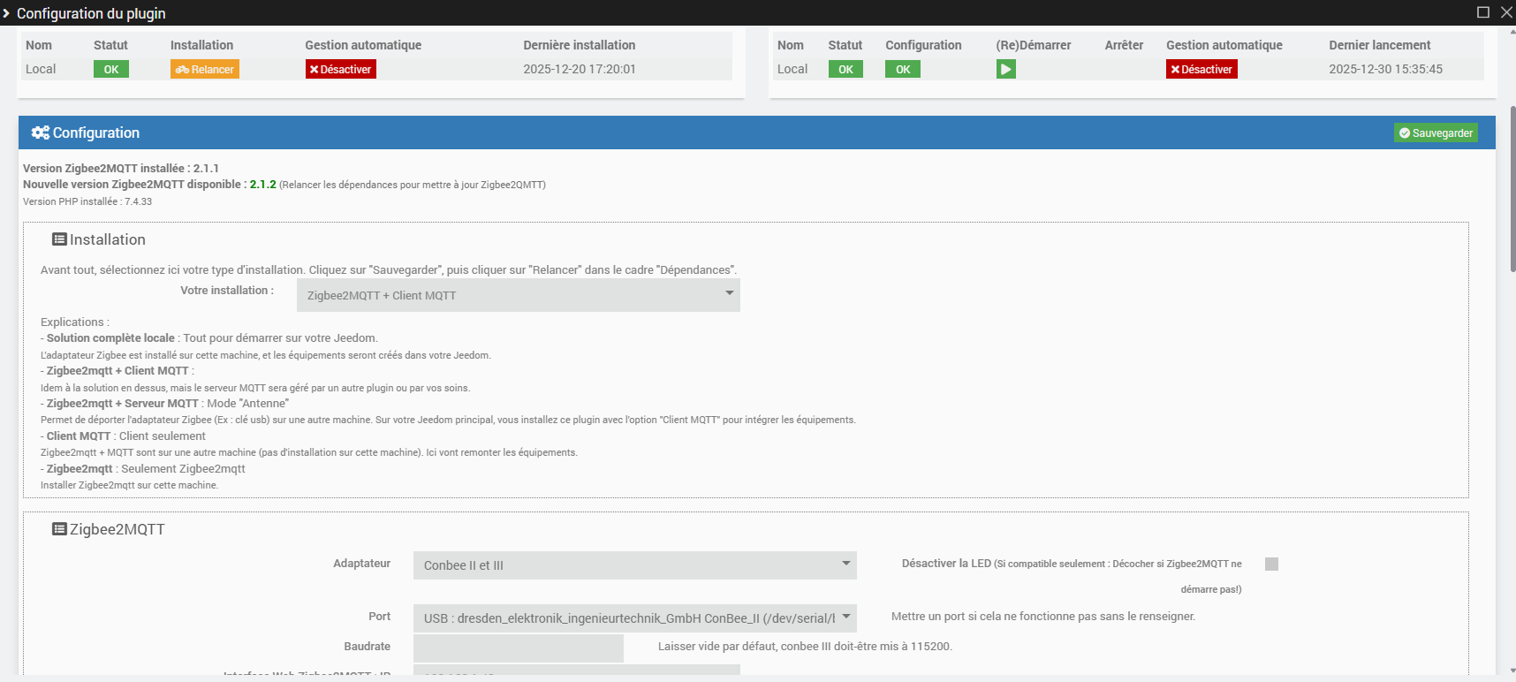The image size is (1516, 682).
Task: Click the green new version number '2.1.2'
Action: coord(263,185)
